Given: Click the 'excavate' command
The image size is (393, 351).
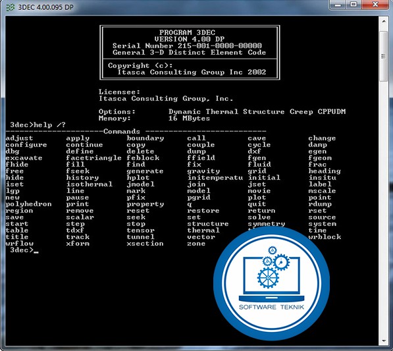Looking at the screenshot, I should (x=24, y=158).
